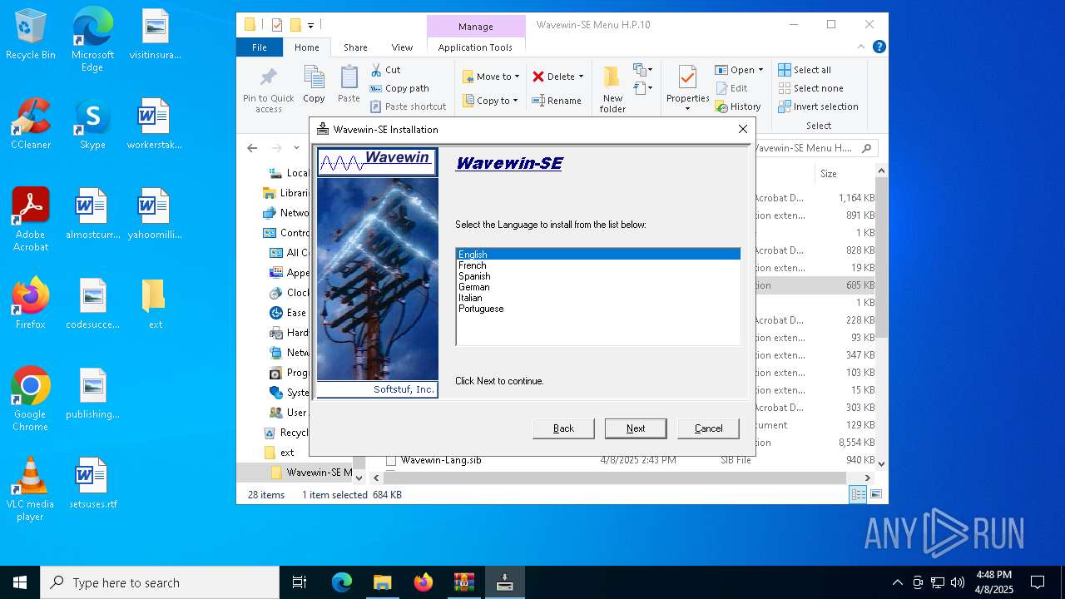Expand the Move to dropdown
Viewport: 1065px width, 599px height.
(517, 77)
